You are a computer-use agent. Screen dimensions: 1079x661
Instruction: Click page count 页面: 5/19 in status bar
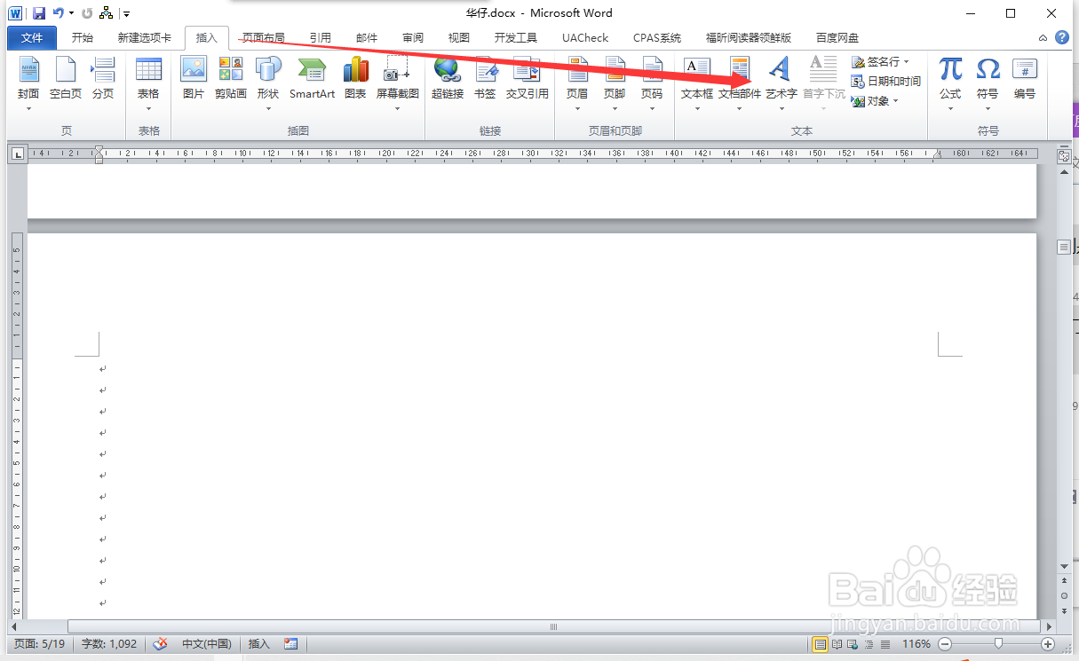click(39, 644)
